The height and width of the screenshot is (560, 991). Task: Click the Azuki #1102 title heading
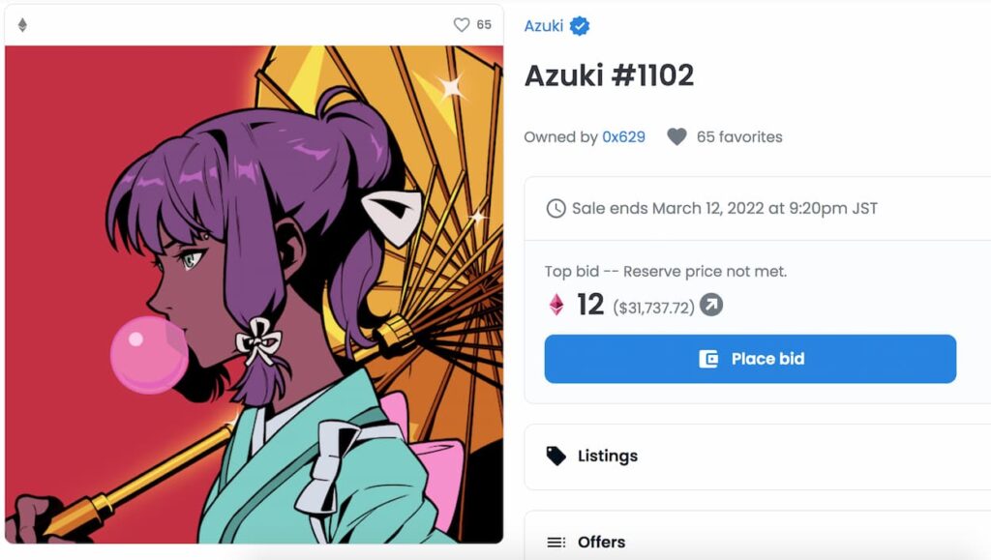tap(610, 75)
